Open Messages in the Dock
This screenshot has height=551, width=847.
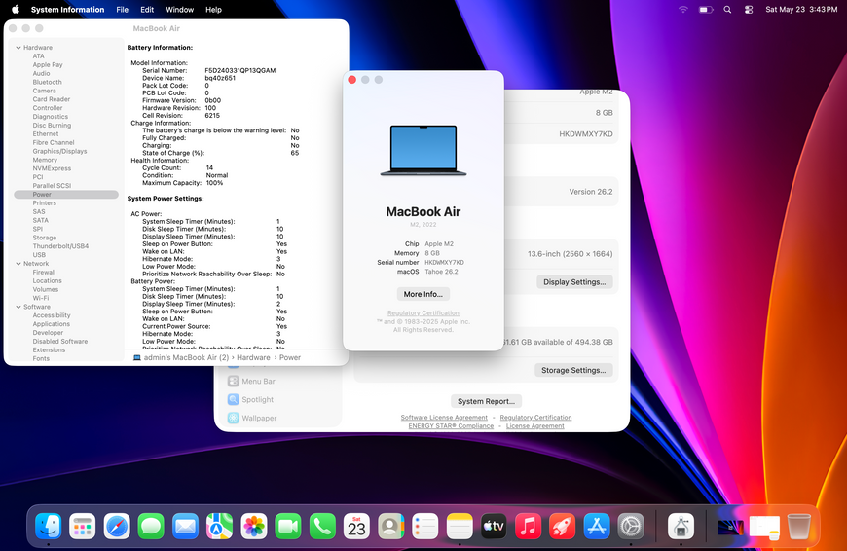coord(151,526)
